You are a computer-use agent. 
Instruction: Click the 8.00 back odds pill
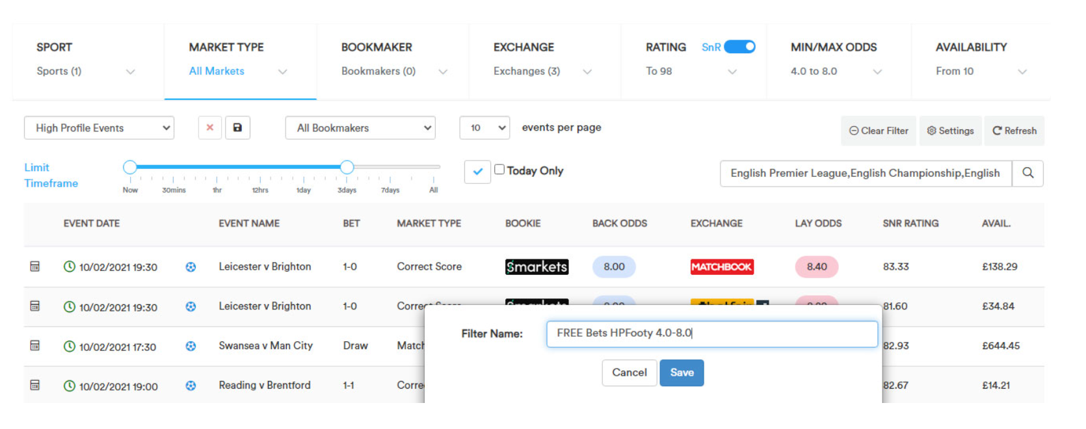click(614, 266)
